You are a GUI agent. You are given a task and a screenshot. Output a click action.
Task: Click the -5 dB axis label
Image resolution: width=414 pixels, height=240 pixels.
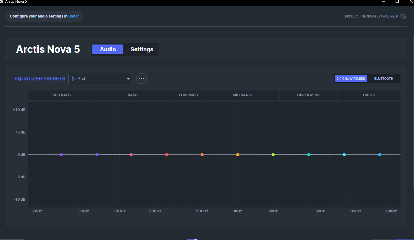pyautogui.click(x=20, y=177)
